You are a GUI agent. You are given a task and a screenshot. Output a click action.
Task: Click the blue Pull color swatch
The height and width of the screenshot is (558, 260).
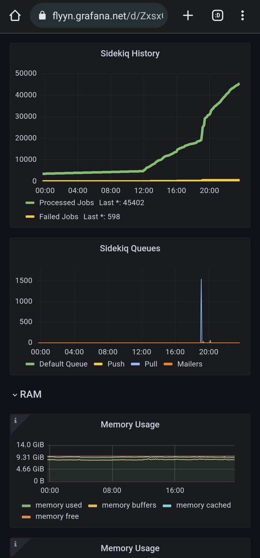point(135,364)
